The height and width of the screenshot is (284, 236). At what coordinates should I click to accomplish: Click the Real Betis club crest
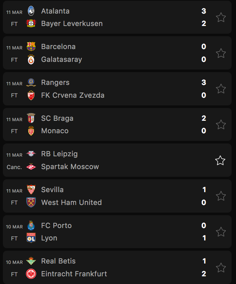31,261
